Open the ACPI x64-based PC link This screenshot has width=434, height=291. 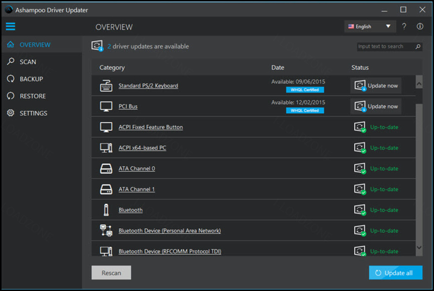point(142,148)
